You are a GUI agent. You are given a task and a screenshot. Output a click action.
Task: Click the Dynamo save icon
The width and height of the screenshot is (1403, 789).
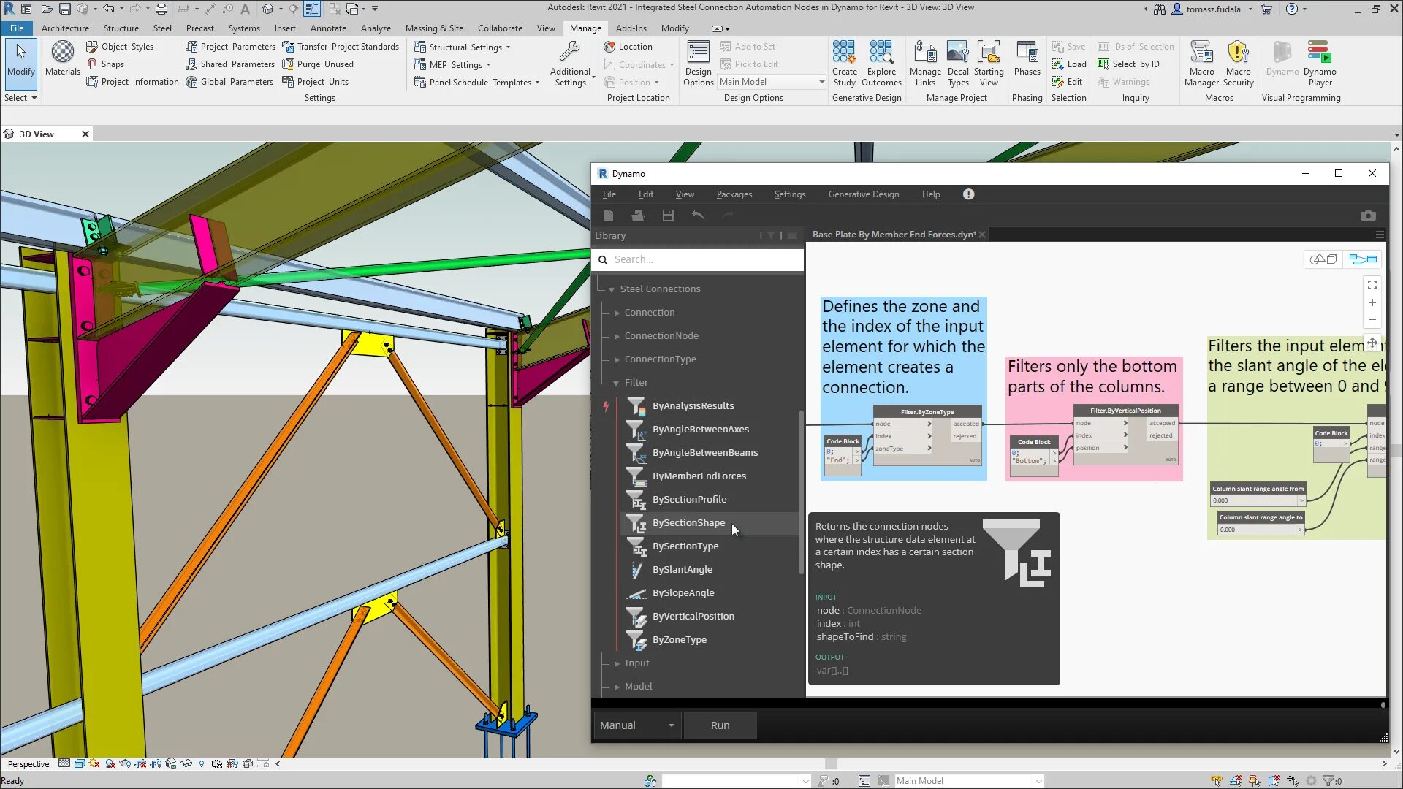click(668, 216)
